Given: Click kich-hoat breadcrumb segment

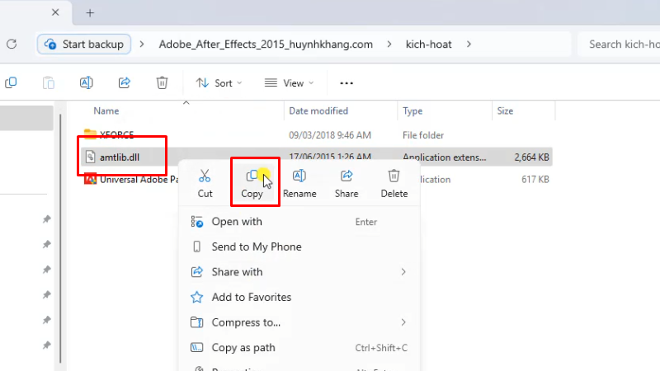Looking at the screenshot, I should [x=428, y=45].
